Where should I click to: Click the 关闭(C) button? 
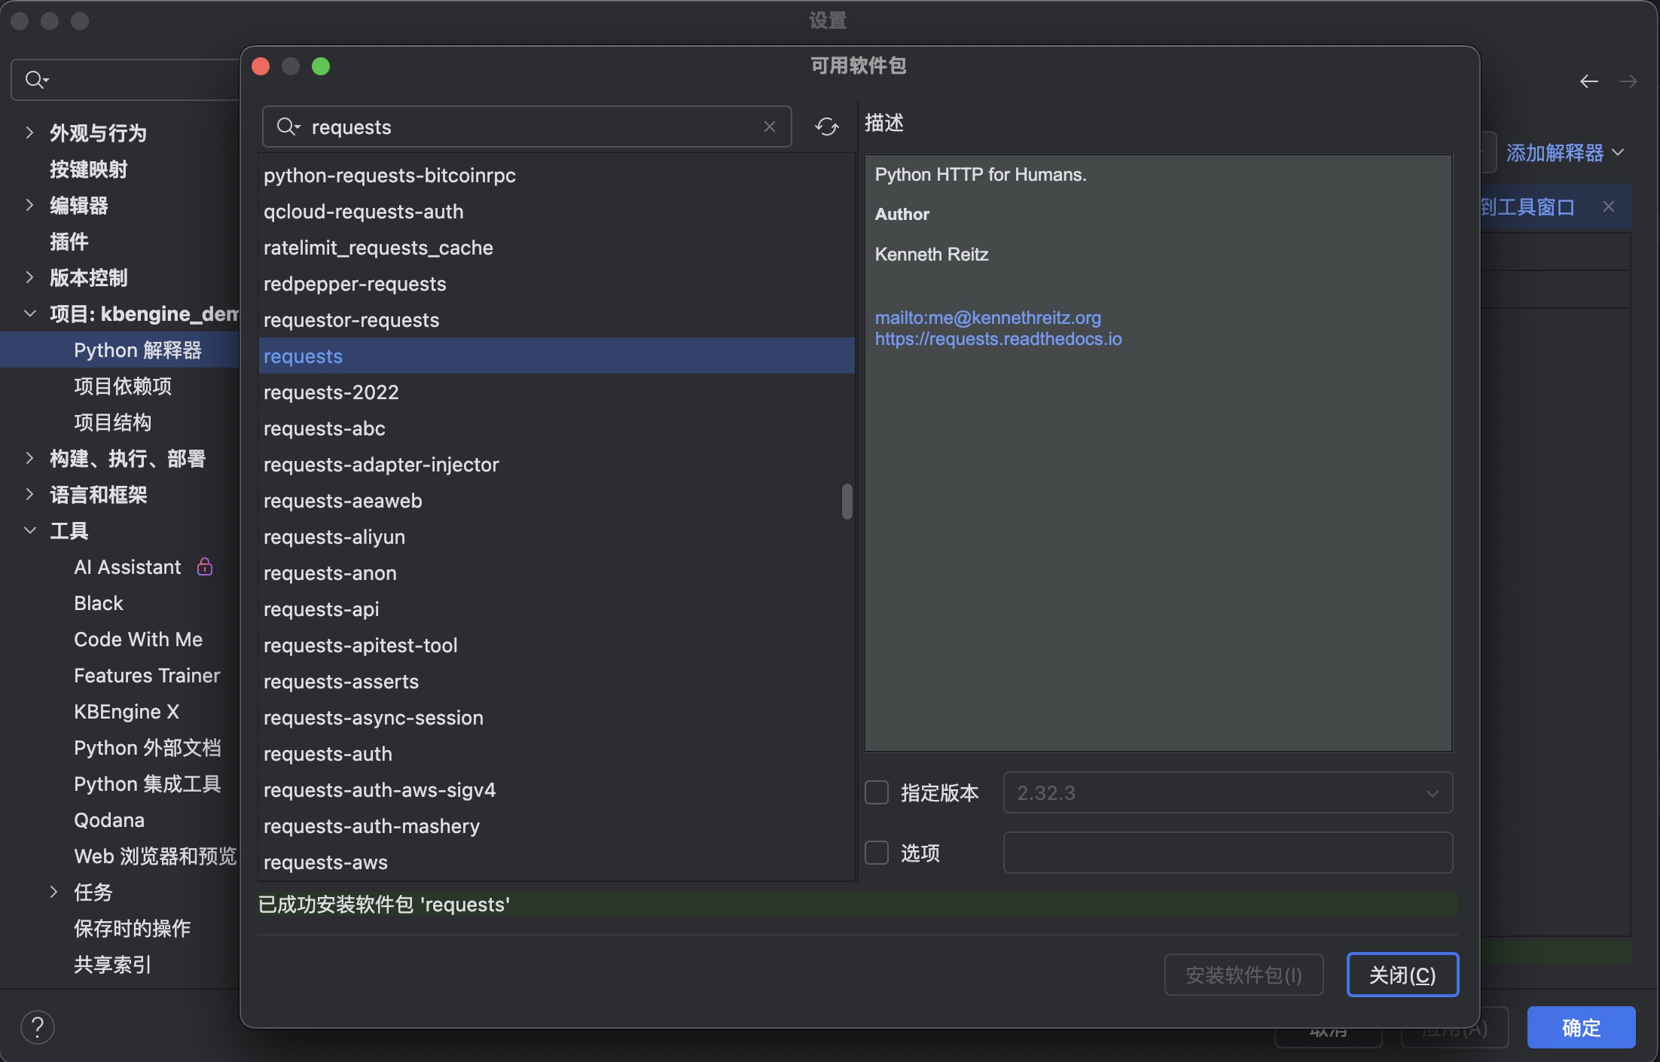point(1402,975)
